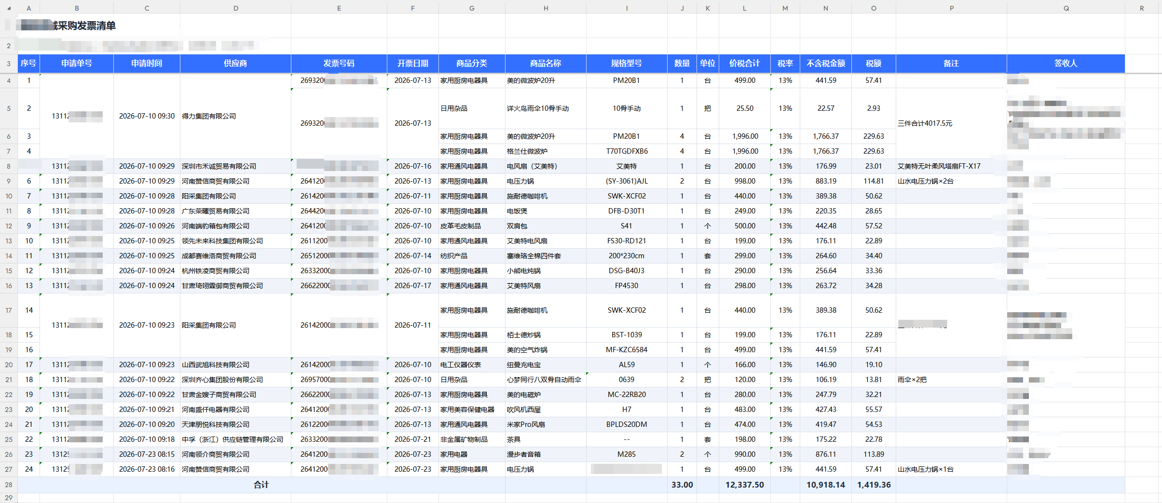Screen dimensions: 1162x503
Task: Select product cell 电风扇（艾美特）
Action: click(546, 166)
